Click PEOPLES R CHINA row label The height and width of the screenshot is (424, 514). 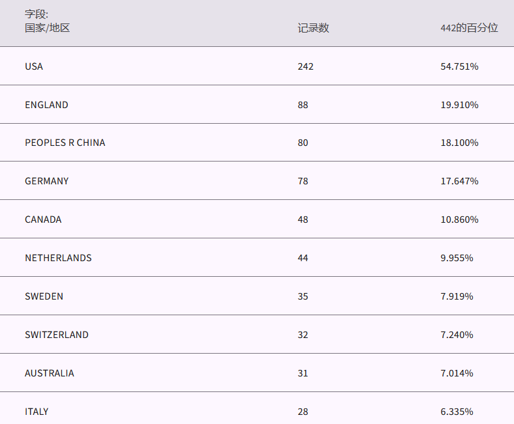[x=65, y=143]
